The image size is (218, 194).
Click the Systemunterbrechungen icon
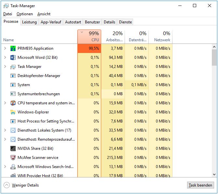click(x=13, y=94)
